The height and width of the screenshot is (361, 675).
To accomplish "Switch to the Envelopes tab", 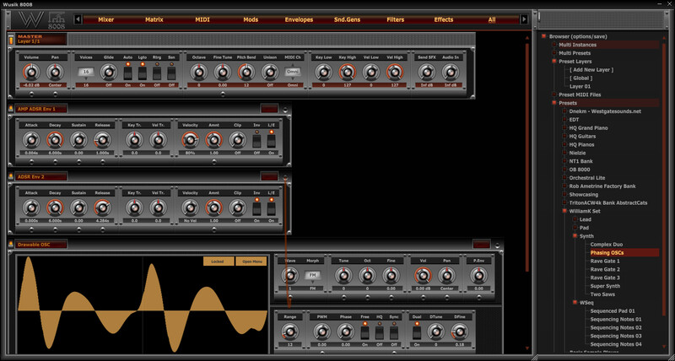I will pyautogui.click(x=299, y=19).
